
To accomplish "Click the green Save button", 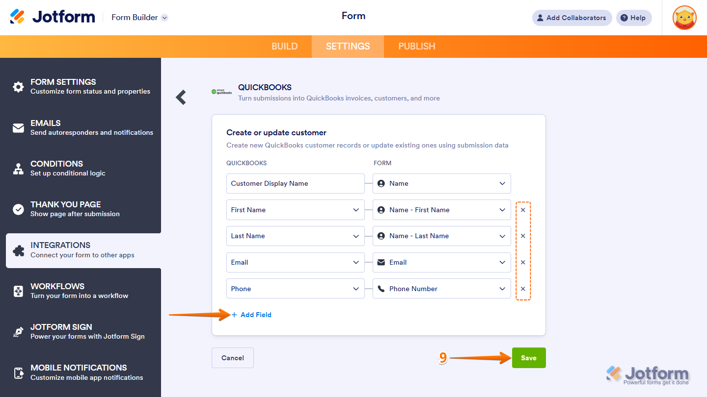I will pos(528,358).
